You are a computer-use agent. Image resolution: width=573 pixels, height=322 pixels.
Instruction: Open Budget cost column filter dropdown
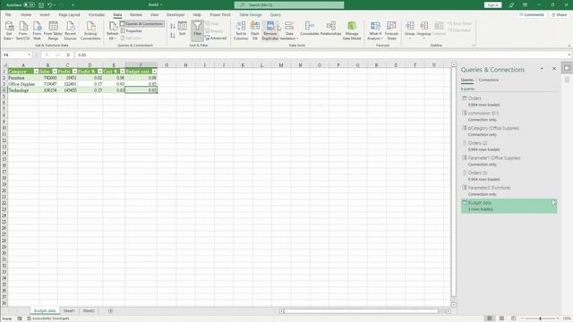coord(155,72)
